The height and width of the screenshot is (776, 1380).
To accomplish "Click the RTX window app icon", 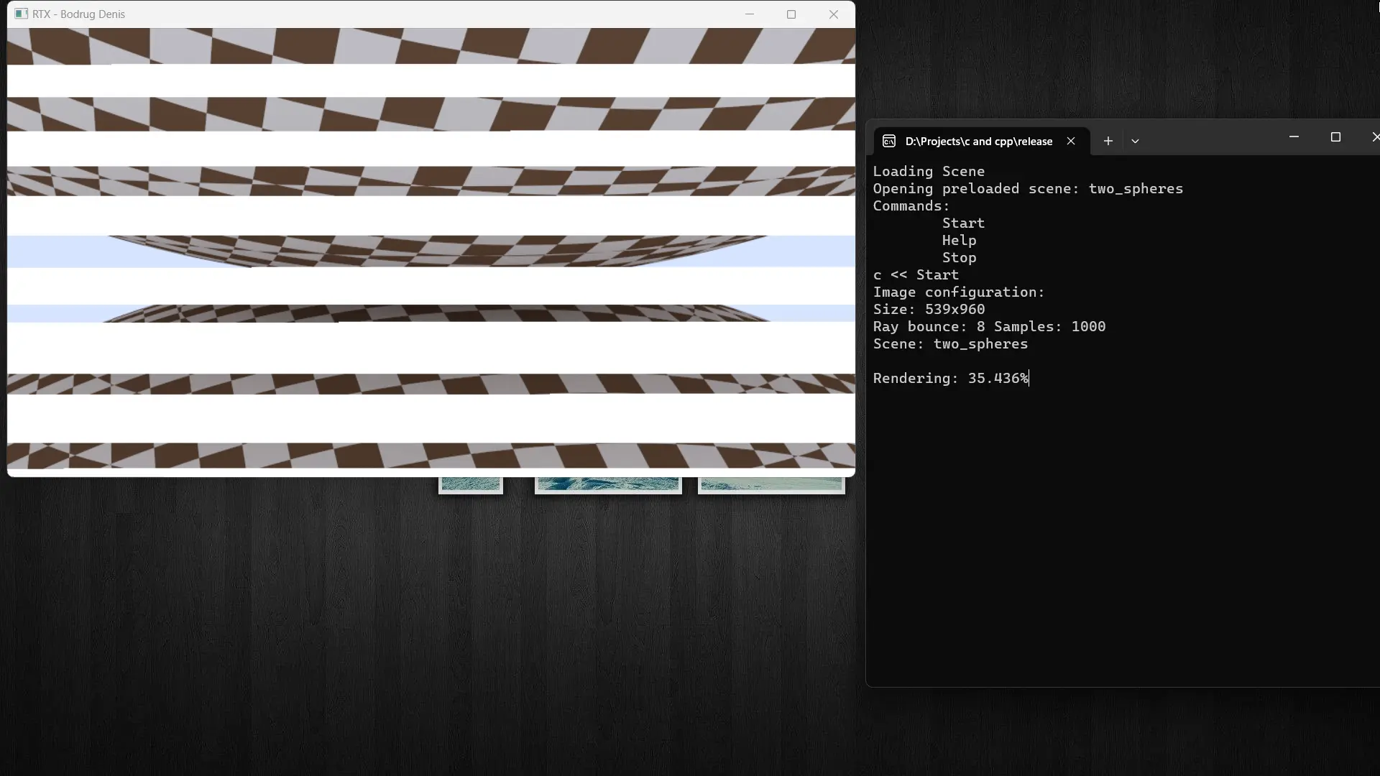I will coord(21,14).
